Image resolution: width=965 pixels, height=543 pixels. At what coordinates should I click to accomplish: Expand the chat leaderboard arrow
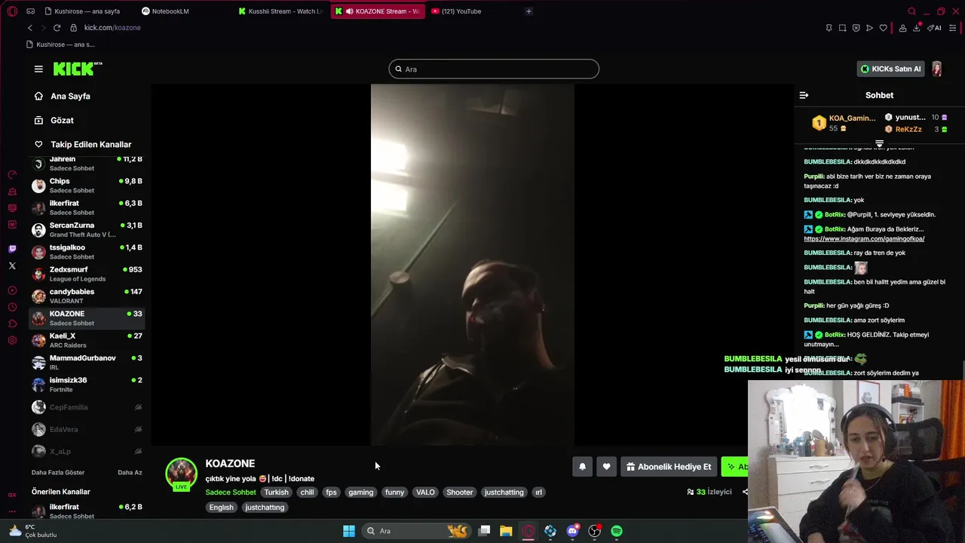coord(879,143)
